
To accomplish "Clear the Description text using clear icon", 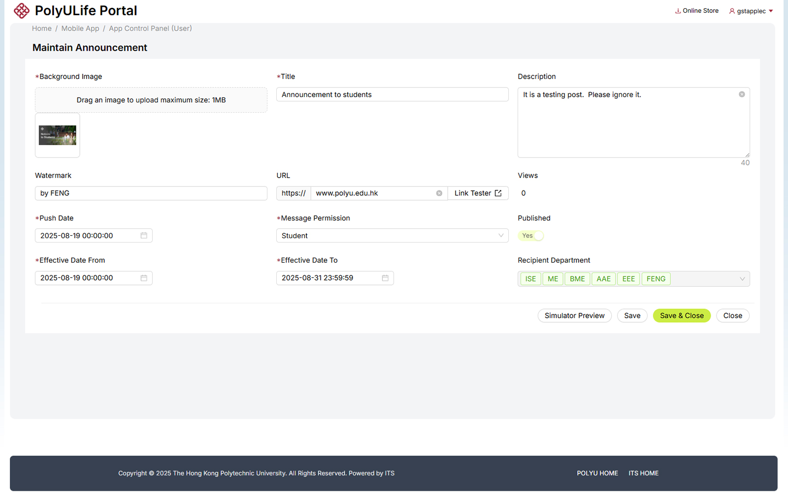I will tap(742, 94).
